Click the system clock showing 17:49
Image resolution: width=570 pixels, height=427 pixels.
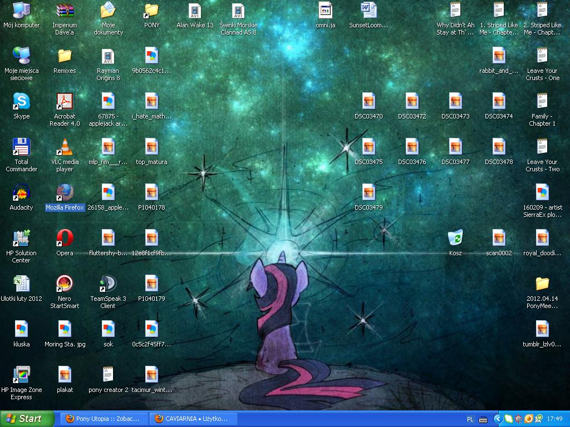tap(554, 419)
